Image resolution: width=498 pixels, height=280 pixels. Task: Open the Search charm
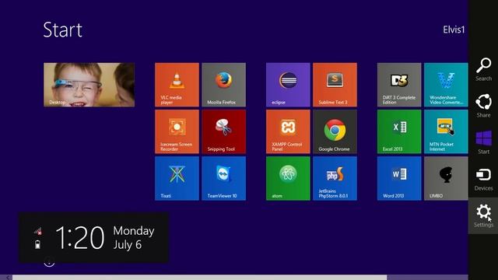pos(483,69)
